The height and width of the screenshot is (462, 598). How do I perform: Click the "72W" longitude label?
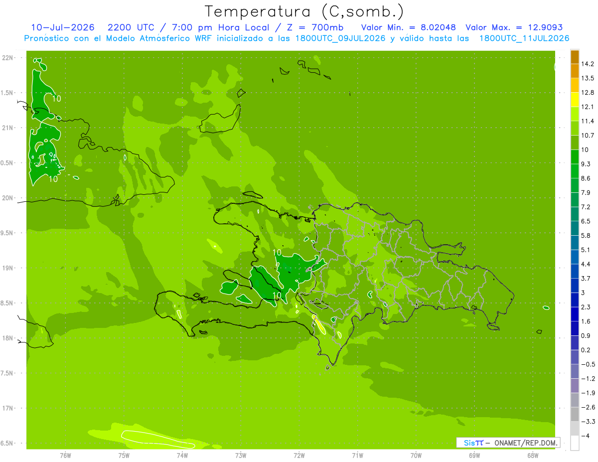[x=299, y=456]
